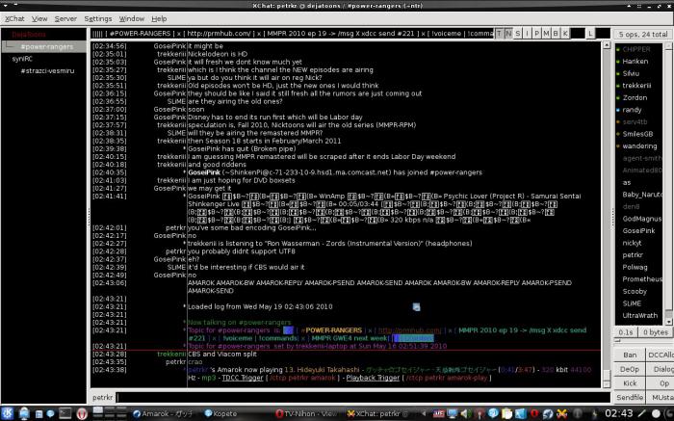Viewport: 674px width, 421px height.
Task: Toggle channel mode L (user limit)
Action: click(x=590, y=34)
